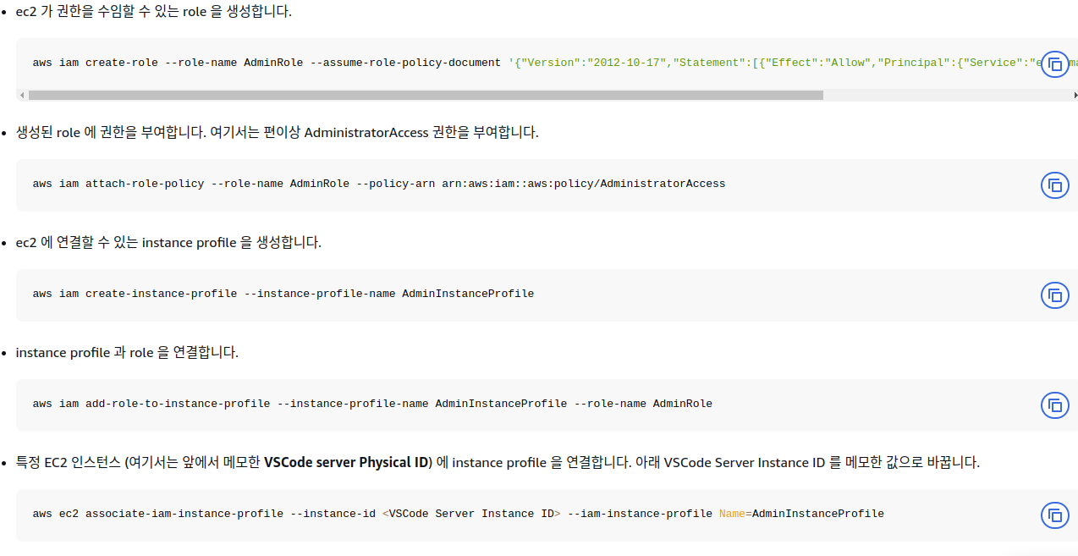Click the AdminRole role name text
The width and height of the screenshot is (1078, 556).
tap(272, 62)
